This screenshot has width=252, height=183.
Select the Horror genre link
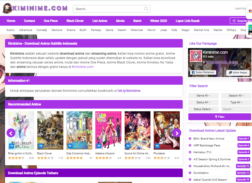tap(152, 30)
